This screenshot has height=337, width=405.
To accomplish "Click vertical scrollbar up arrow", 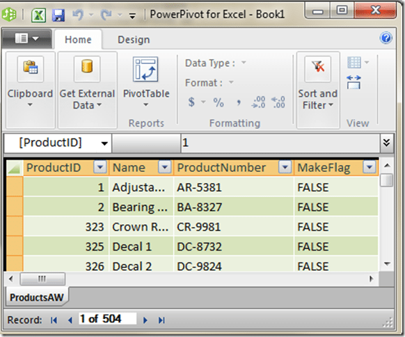I will 387,166.
